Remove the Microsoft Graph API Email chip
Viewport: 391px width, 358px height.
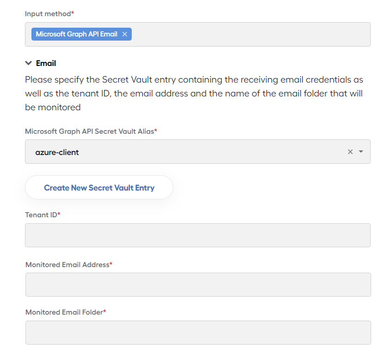125,34
